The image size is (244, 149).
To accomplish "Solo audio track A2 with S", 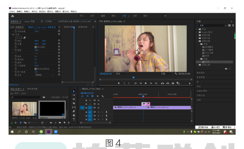I will coord(102,116).
